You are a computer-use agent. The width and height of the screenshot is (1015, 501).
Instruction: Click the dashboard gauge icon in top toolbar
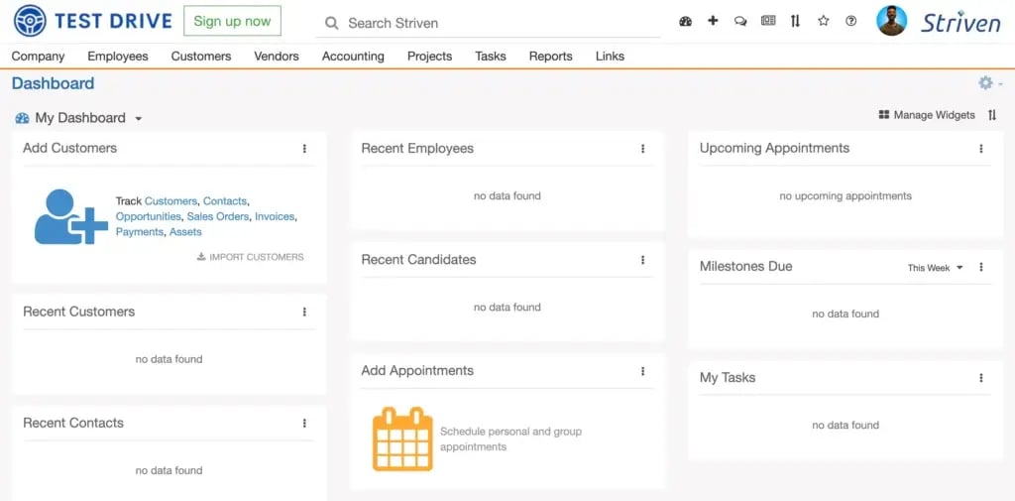tap(685, 21)
